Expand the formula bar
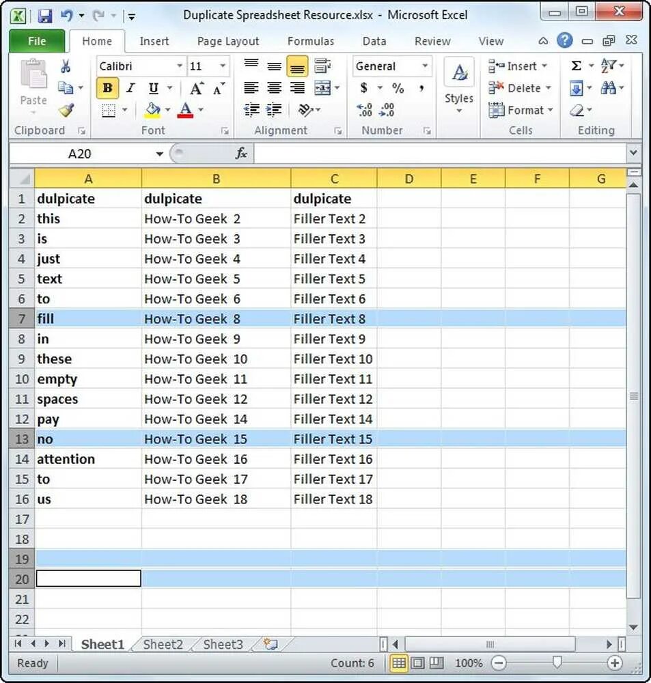The width and height of the screenshot is (651, 683). pos(633,153)
